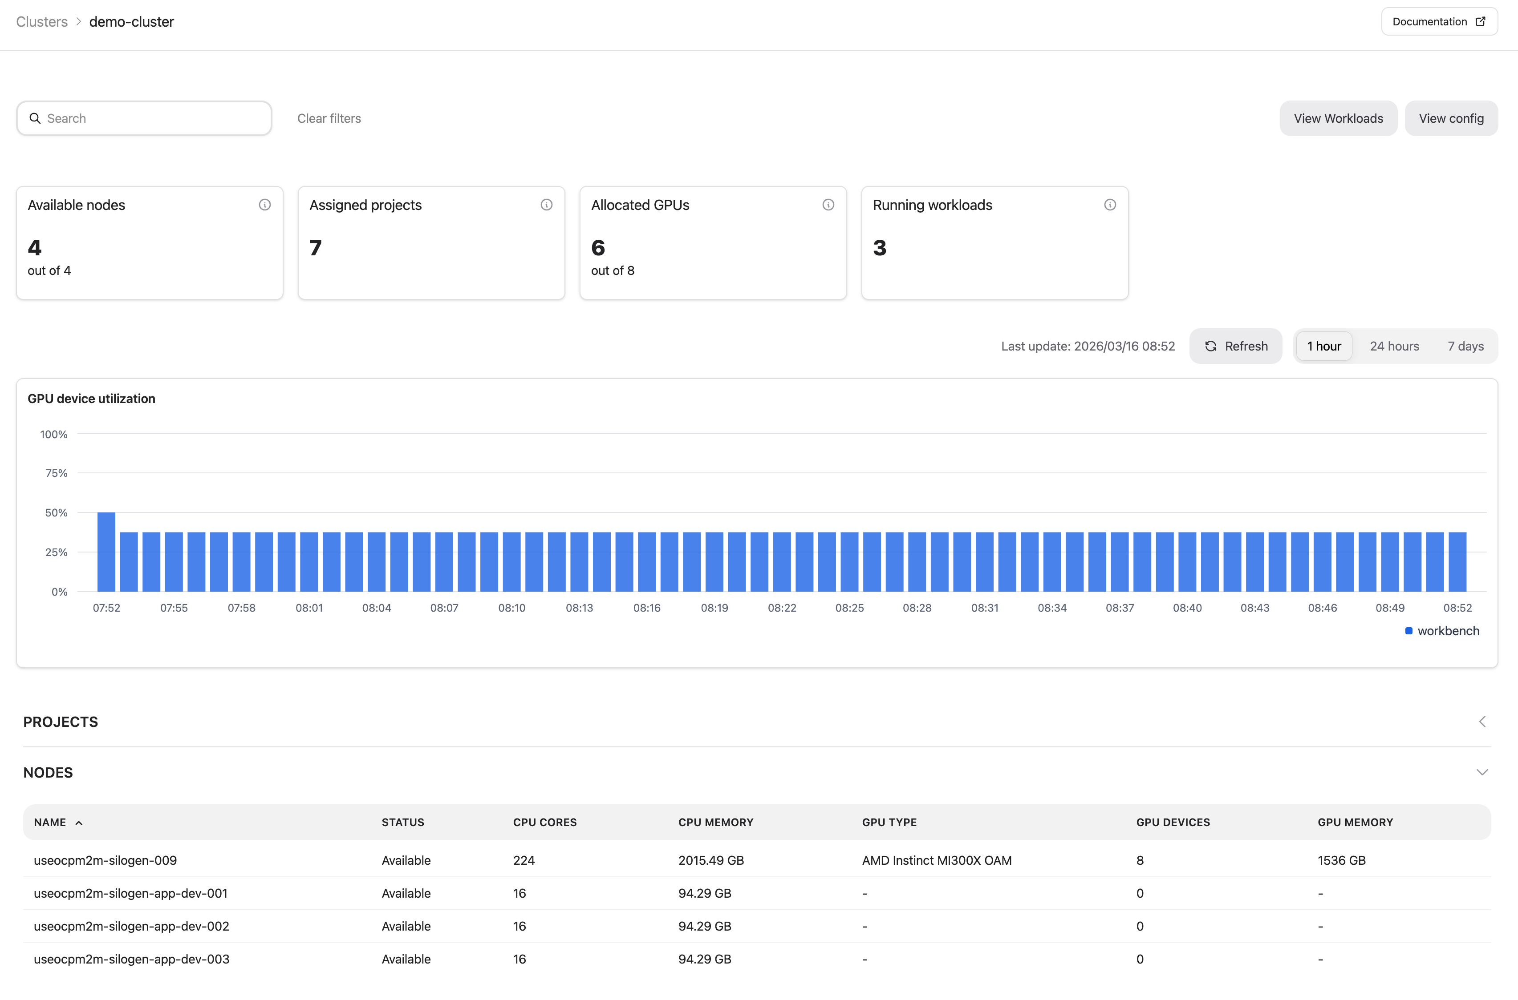Click the info icon on Allocated GPUs card
The height and width of the screenshot is (1000, 1518).
pos(828,205)
